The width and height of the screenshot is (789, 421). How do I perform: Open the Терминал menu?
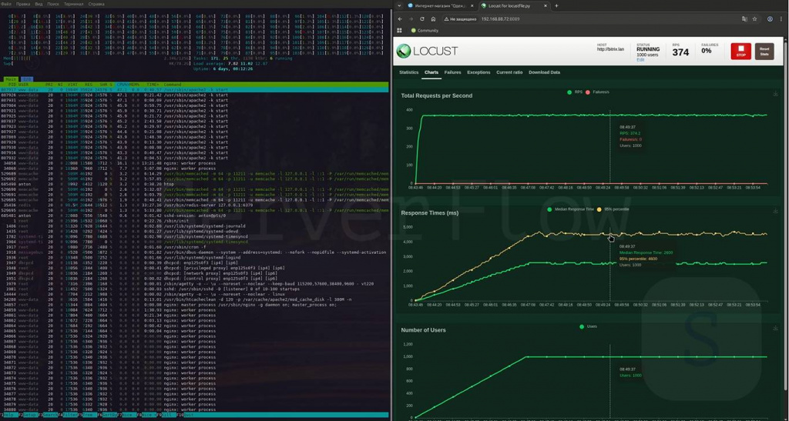[x=73, y=4]
